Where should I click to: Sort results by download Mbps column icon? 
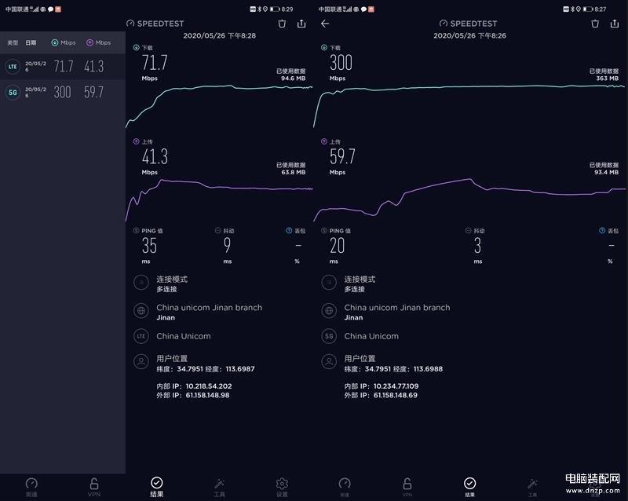(x=55, y=42)
